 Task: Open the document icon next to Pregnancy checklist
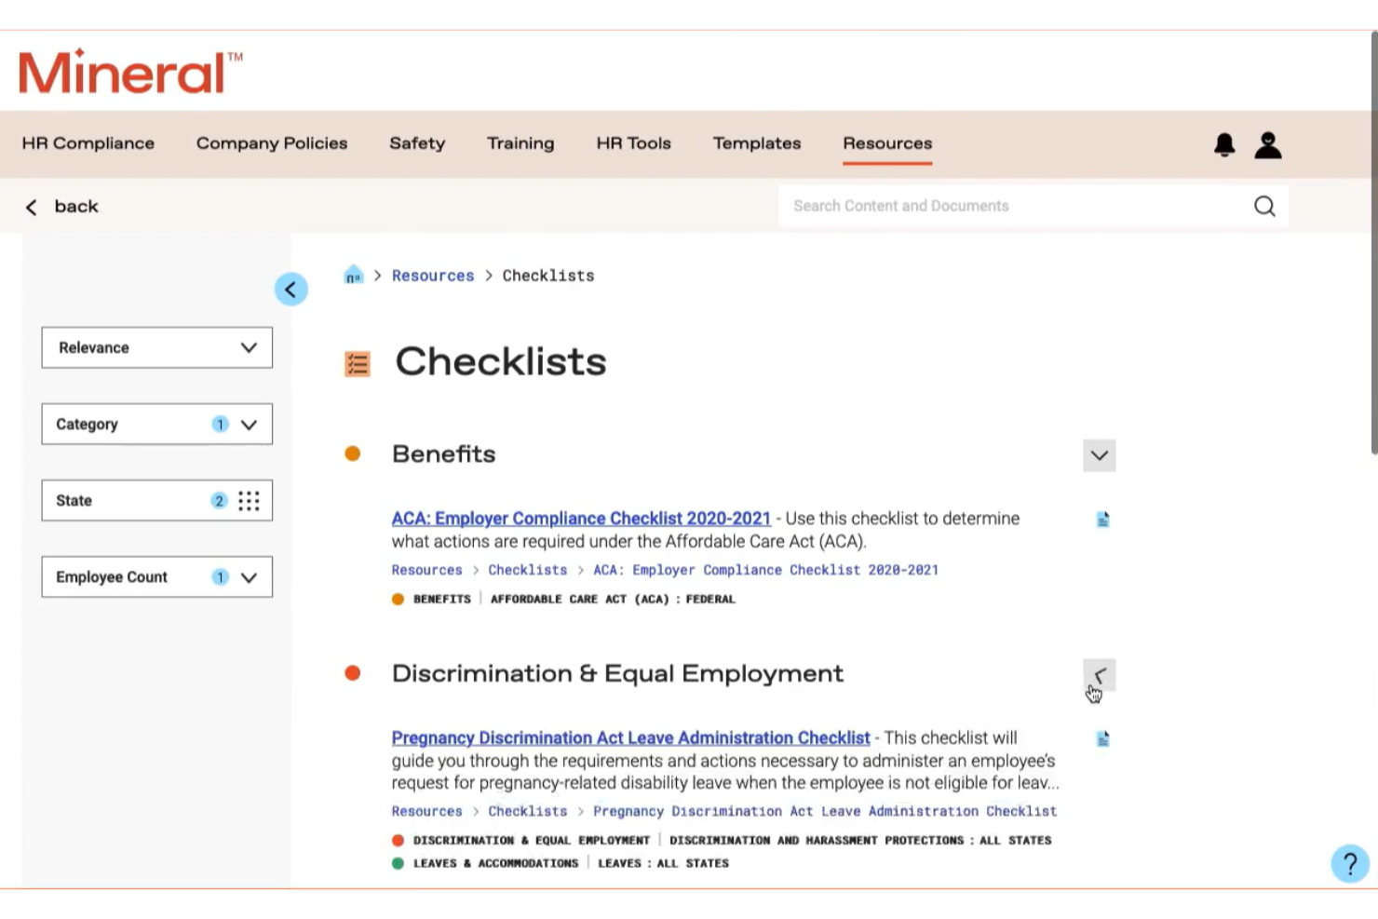[x=1102, y=738]
